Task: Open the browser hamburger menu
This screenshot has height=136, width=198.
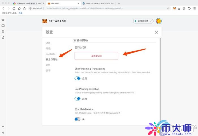Action: 195,8
